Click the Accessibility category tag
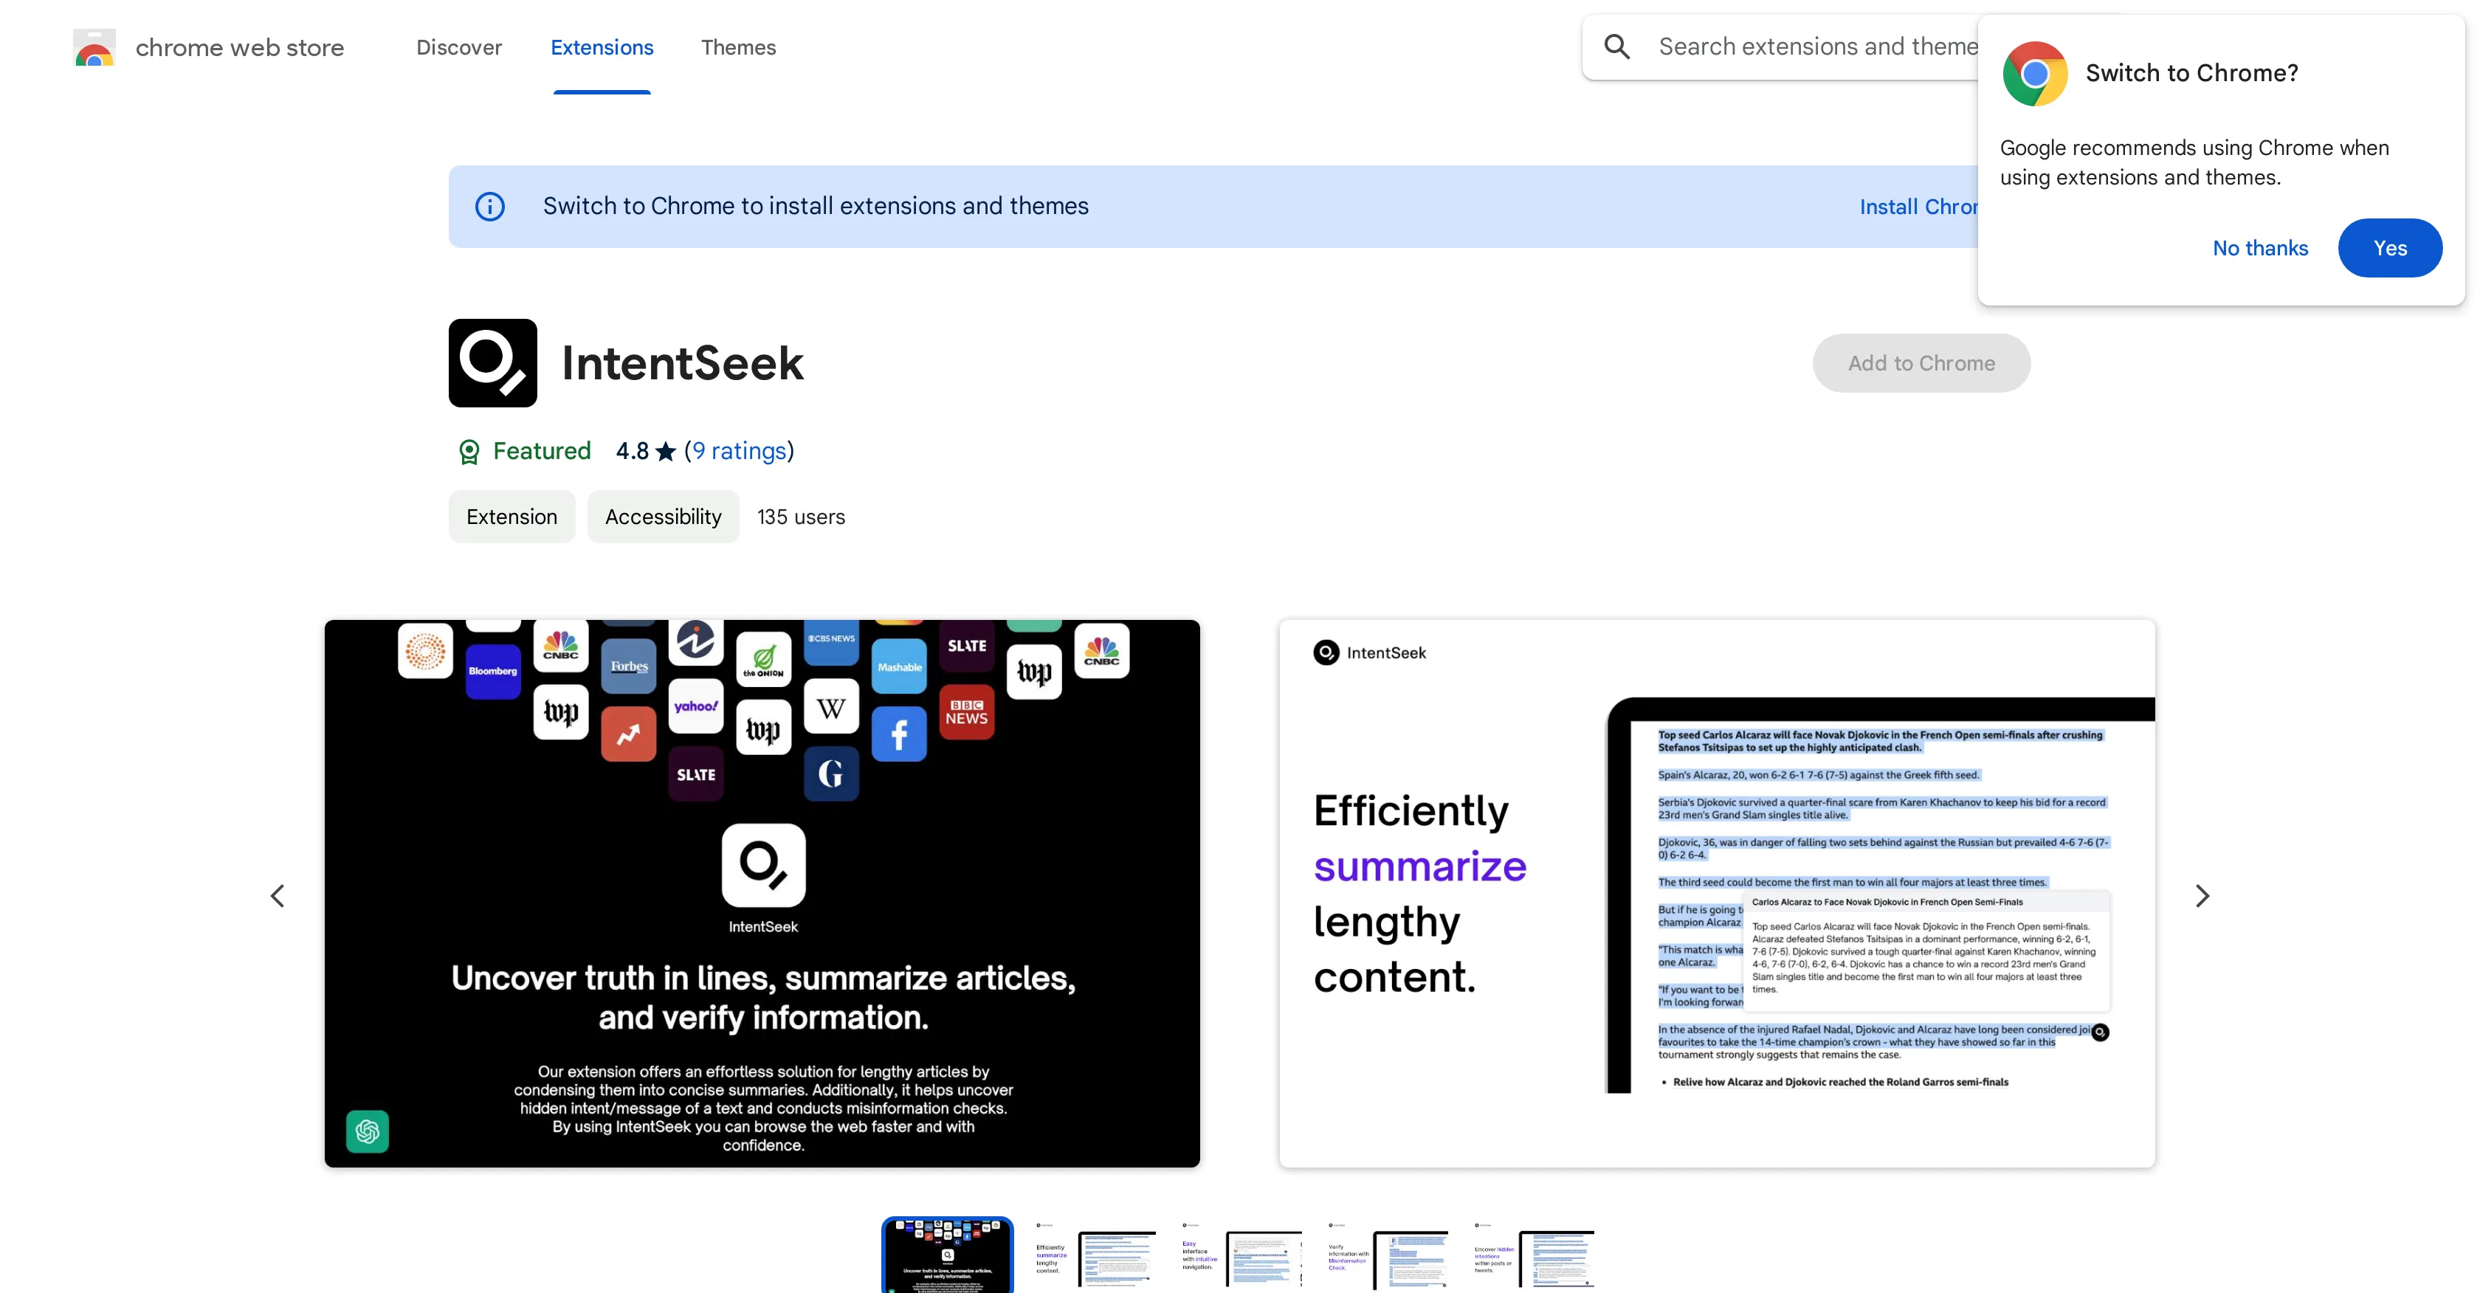 (x=662, y=516)
